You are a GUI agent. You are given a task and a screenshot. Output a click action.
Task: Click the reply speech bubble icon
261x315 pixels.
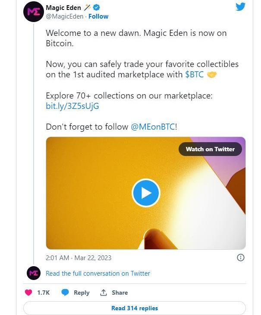(65, 293)
